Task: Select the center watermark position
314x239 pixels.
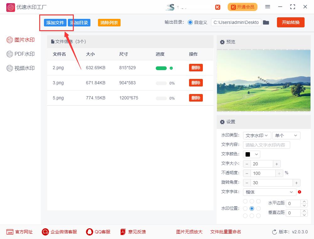Action: pyautogui.click(x=252, y=208)
